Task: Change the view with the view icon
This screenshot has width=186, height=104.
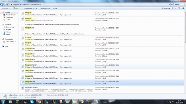Action: click(173, 8)
